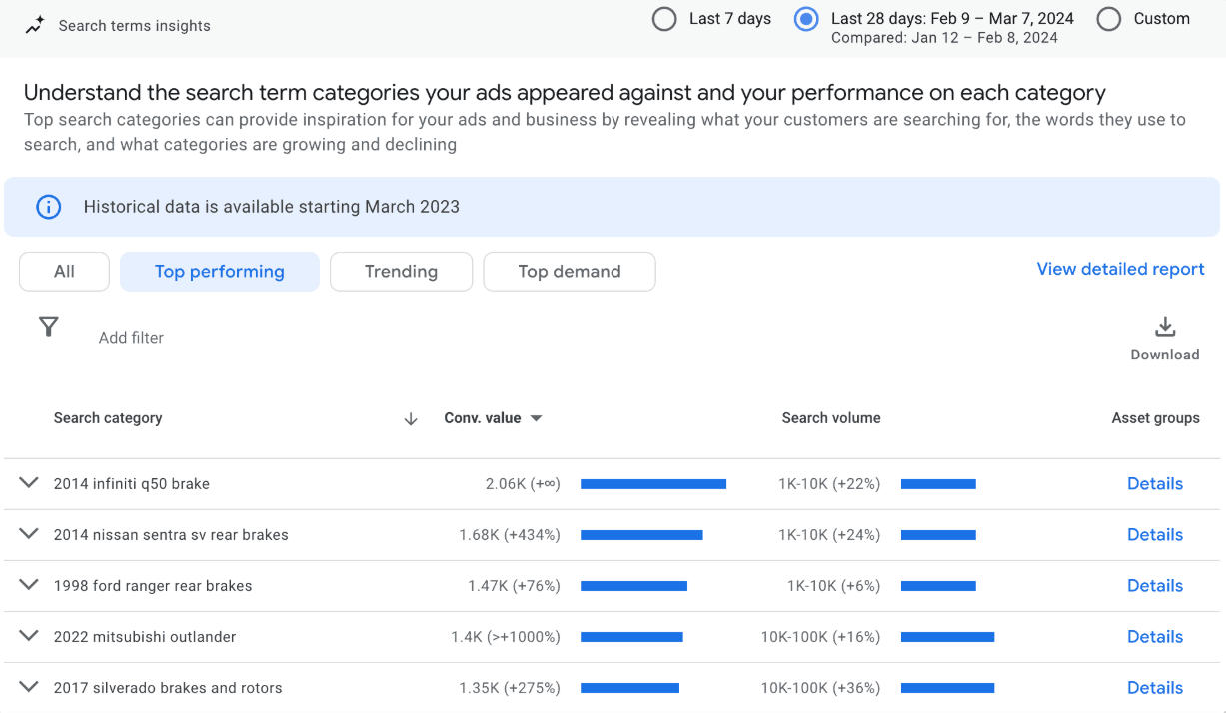Open Details for 1998 ford ranger rear brakes
This screenshot has height=713, width=1226.
click(x=1155, y=586)
